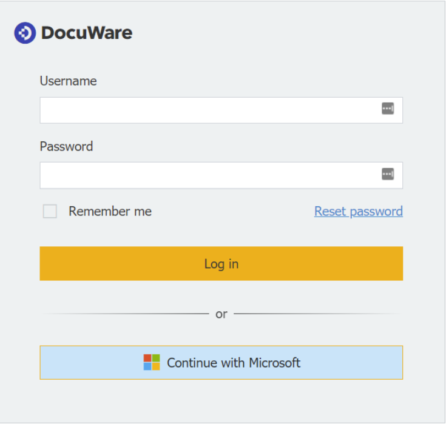446x424 pixels.
Task: Click the Remember me label text
Action: point(110,212)
